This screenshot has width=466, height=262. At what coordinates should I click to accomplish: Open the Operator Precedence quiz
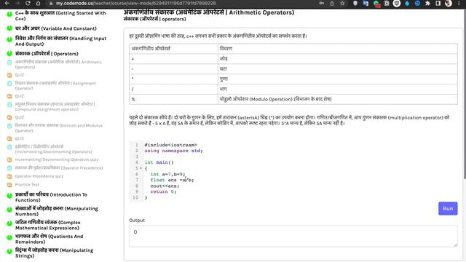(x=39, y=176)
